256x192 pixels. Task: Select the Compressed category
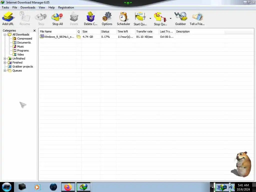pyautogui.click(x=25, y=38)
